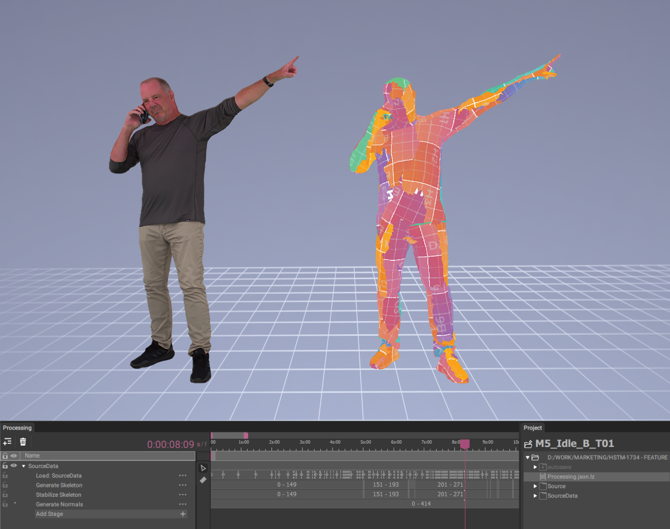Toggle lock on SourceData track
The image size is (670, 529).
point(5,466)
